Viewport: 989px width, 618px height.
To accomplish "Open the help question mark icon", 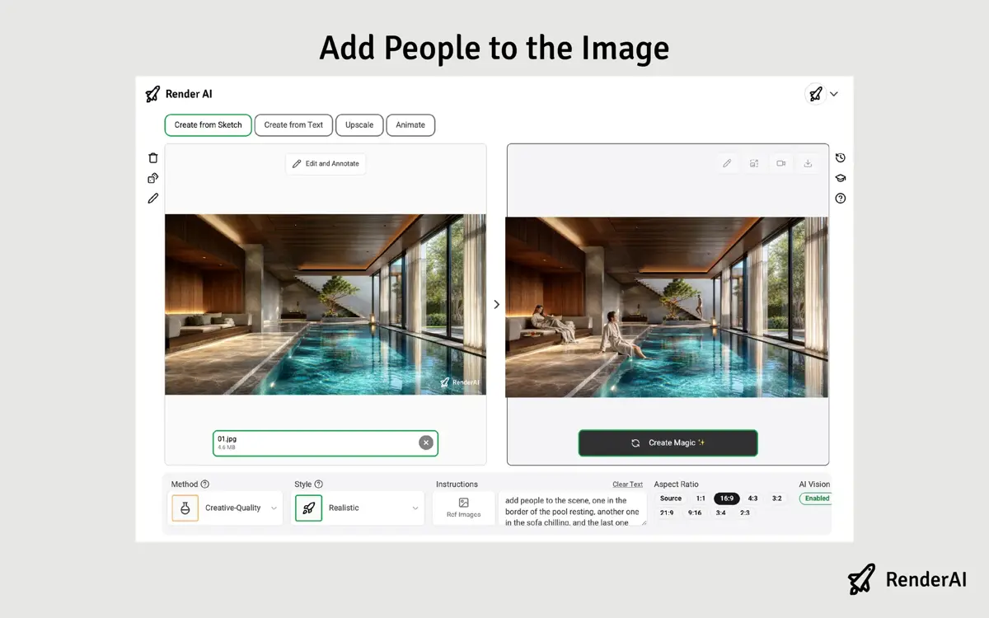I will (840, 199).
